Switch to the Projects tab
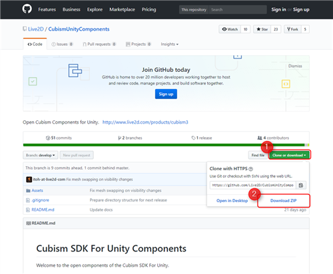 [139, 44]
